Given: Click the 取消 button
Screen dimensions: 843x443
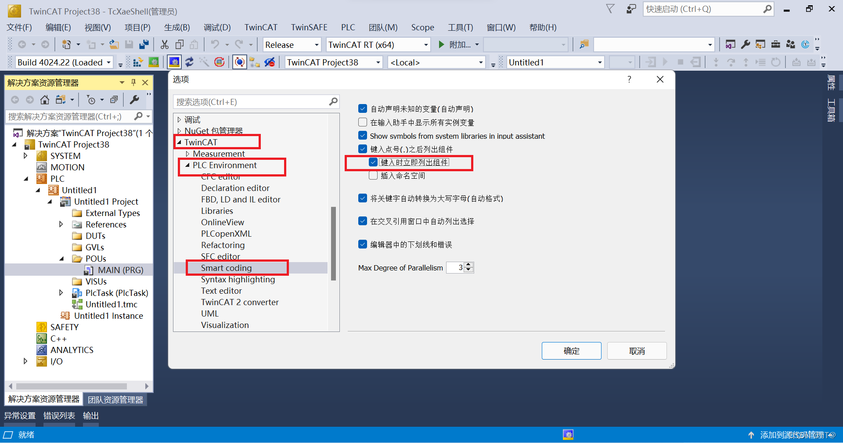Looking at the screenshot, I should pos(637,351).
